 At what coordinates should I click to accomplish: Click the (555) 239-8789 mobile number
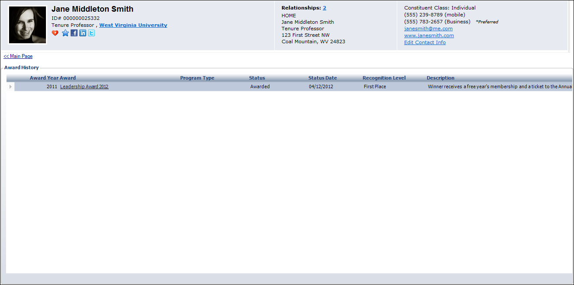coord(435,15)
